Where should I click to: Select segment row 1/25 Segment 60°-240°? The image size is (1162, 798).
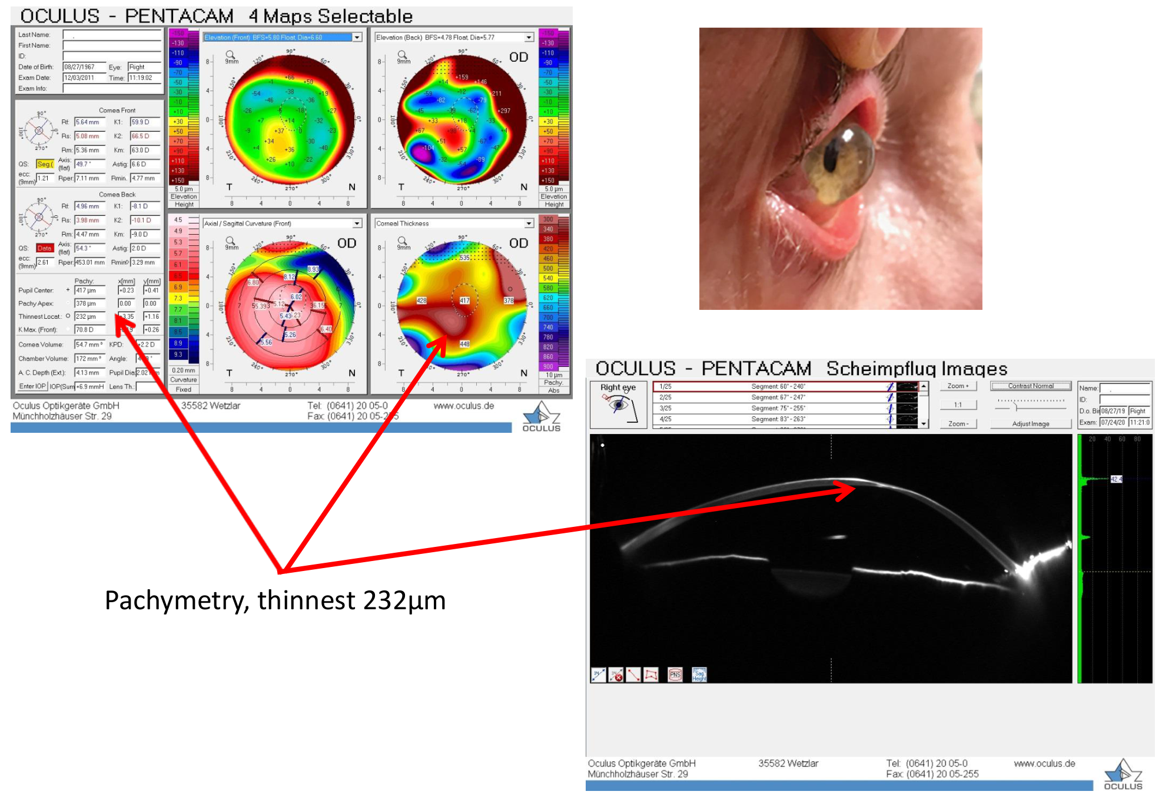tap(786, 386)
